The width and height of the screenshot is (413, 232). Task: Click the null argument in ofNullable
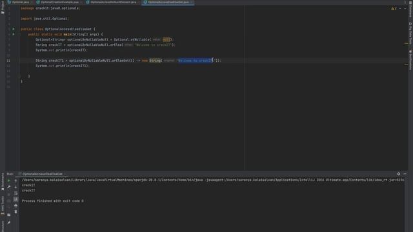[x=166, y=39]
